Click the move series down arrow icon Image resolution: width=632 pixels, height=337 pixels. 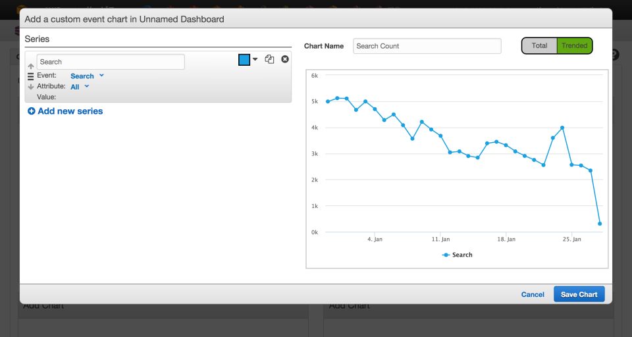(31, 87)
